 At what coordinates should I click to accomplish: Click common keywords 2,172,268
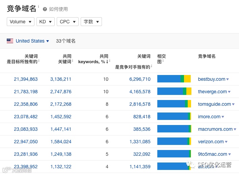pyautogui.click(x=61, y=104)
